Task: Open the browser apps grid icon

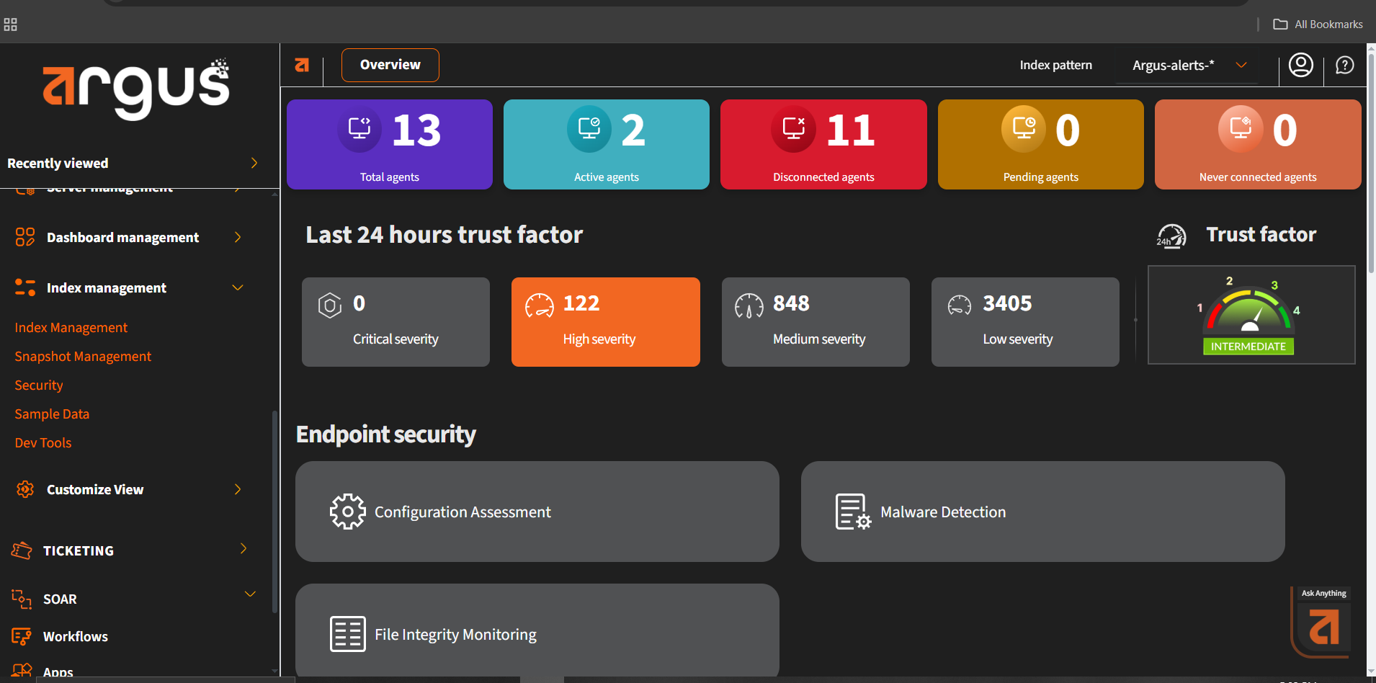Action: coord(10,24)
